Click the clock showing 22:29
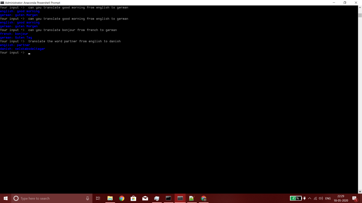This screenshot has width=362, height=203. [341, 198]
